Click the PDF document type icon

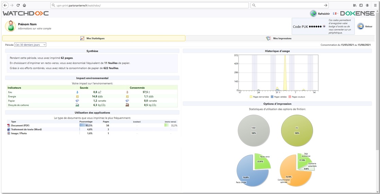[9, 125]
